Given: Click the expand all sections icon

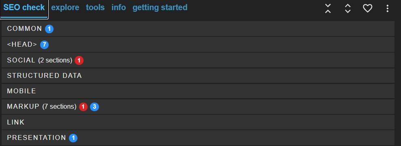Looking at the screenshot, I should [x=347, y=9].
